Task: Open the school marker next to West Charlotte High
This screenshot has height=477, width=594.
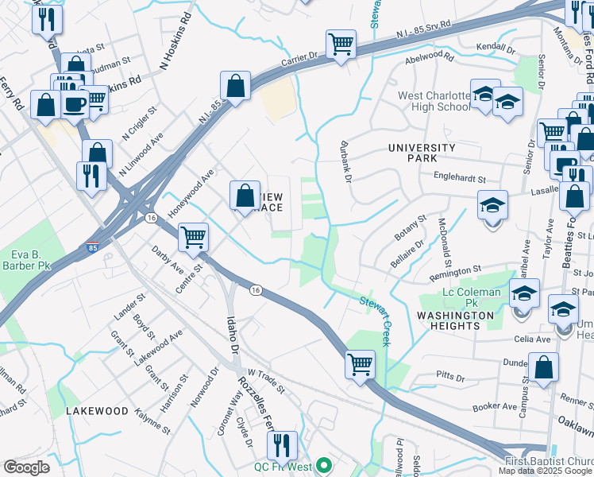Action: point(507,102)
